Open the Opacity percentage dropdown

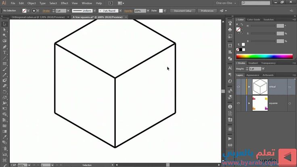point(148,11)
